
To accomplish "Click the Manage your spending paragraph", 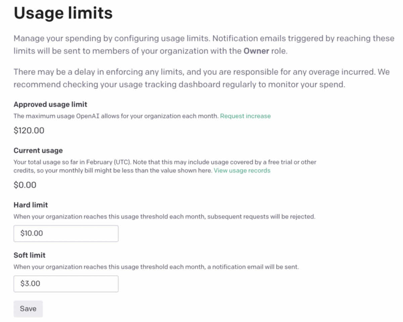I will pyautogui.click(x=204, y=45).
